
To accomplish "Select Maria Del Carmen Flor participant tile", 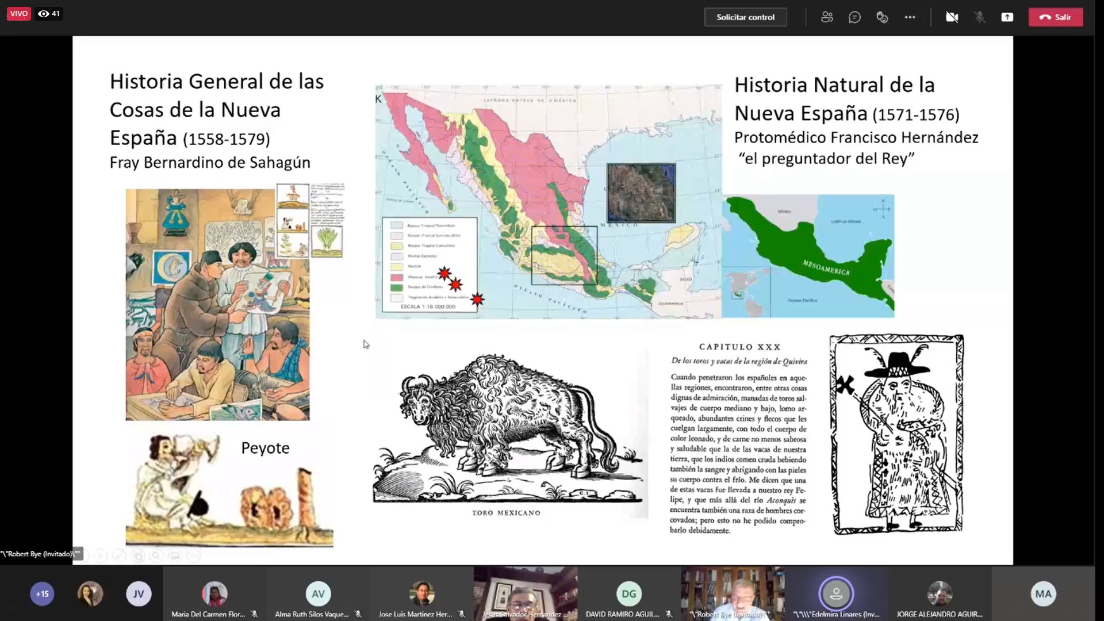I will tap(214, 595).
